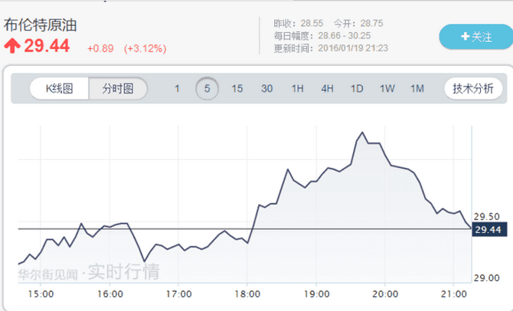
Task: Select the 5 minute interval
Action: 207,89
